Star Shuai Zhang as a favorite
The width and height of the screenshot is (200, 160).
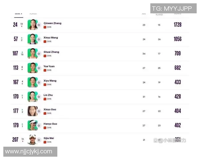coord(39,54)
